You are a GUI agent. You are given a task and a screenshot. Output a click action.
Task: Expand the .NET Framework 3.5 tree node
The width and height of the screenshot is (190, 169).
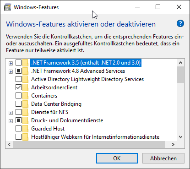point(11,63)
